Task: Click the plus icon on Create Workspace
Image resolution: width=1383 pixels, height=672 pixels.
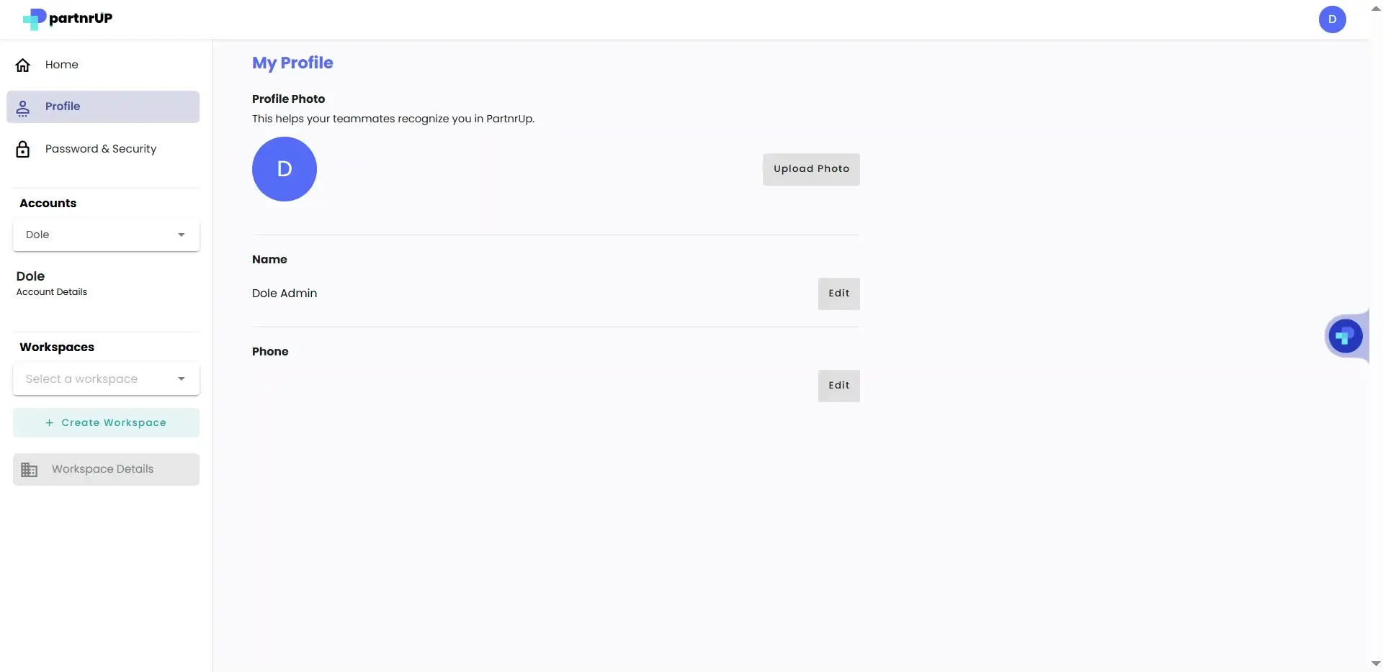Action: tap(49, 422)
